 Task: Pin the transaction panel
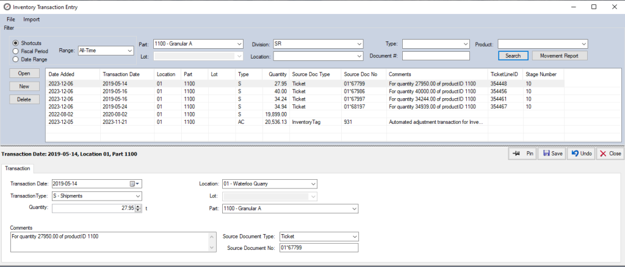click(x=523, y=154)
